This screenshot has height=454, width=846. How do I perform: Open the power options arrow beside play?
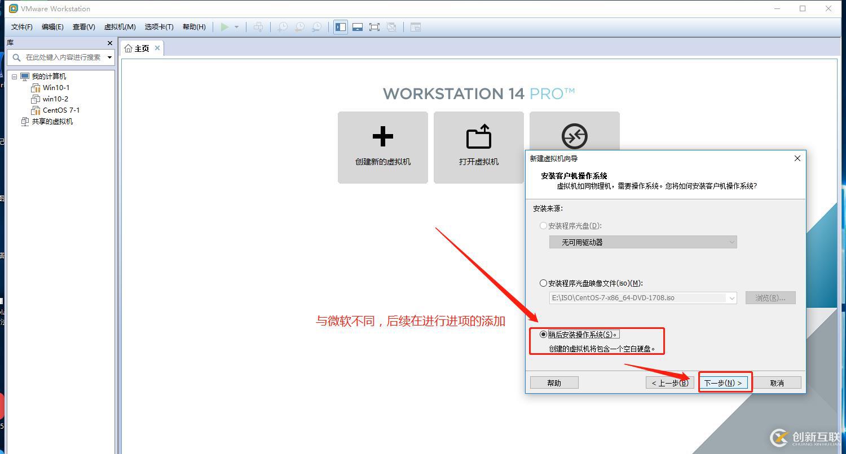point(236,27)
